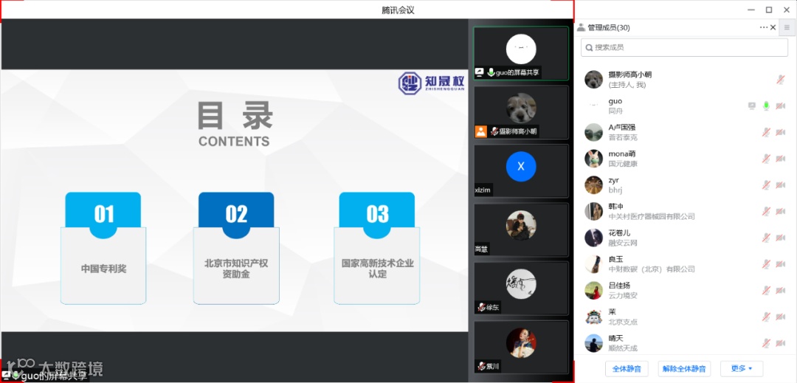The width and height of the screenshot is (797, 383).
Task: Click 花卷儿's disabled camera icon
Action: pos(781,237)
